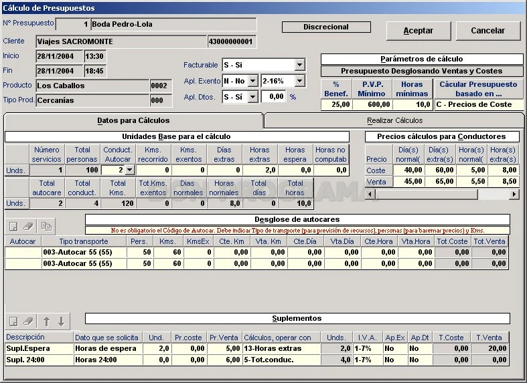The width and height of the screenshot is (527, 383).
Task: Click the Tot.Venta column header
Action: (490, 241)
